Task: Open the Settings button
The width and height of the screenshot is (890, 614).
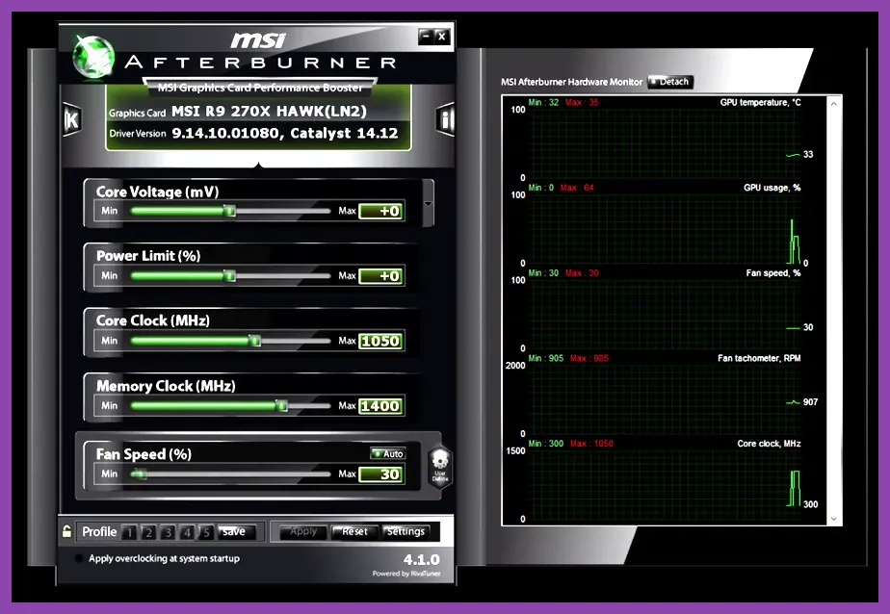Action: point(406,532)
